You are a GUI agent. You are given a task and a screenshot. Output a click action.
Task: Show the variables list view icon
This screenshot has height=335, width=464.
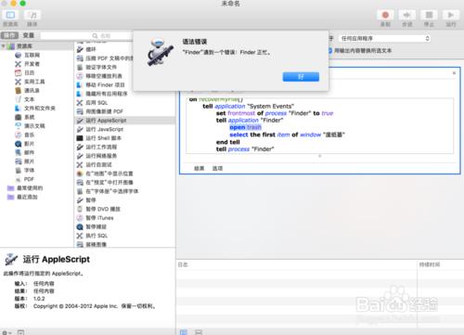[x=199, y=332]
